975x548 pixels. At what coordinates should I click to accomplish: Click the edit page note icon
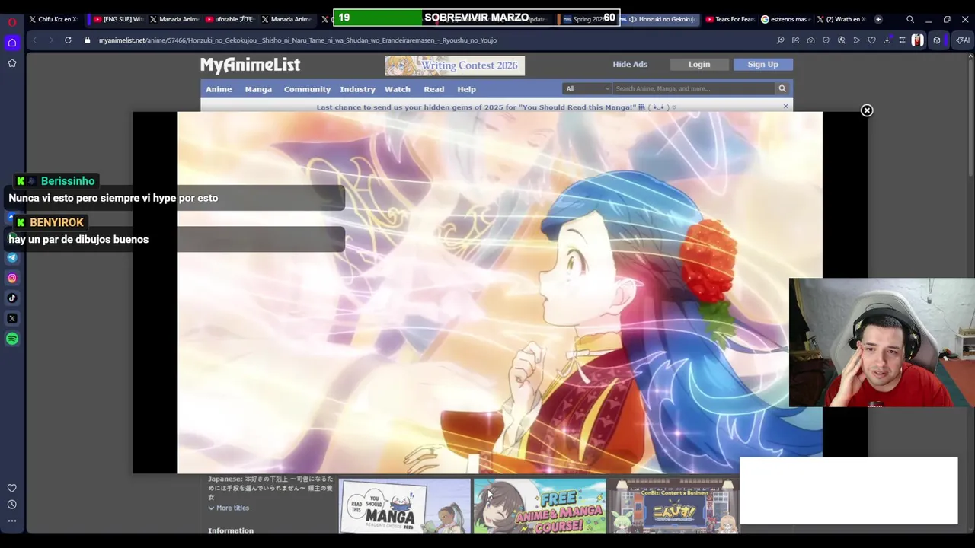coord(795,40)
